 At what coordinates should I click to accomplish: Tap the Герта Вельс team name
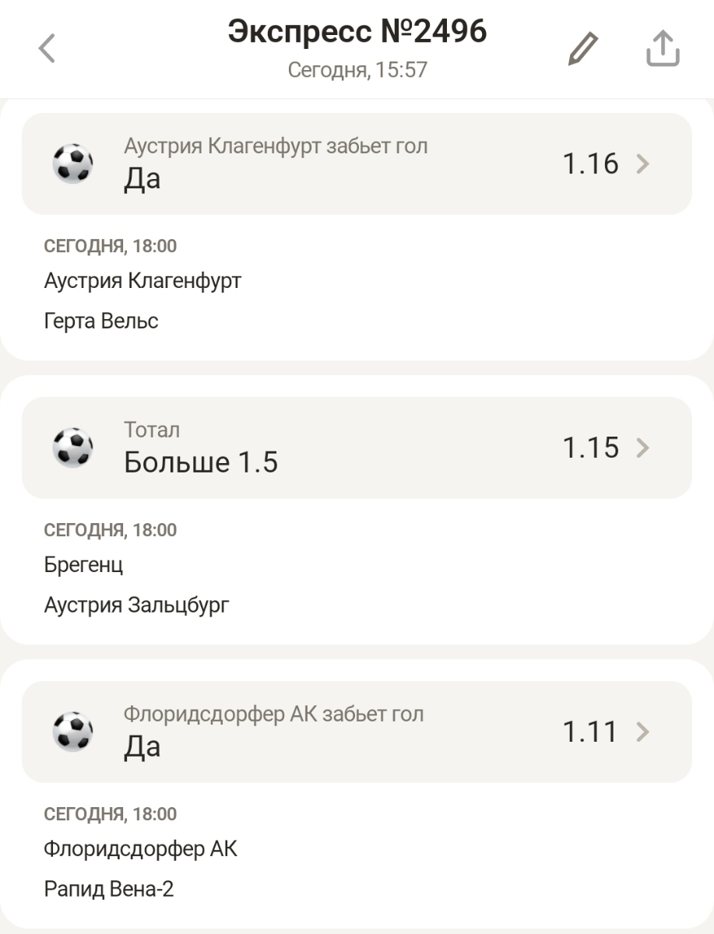coord(101,321)
